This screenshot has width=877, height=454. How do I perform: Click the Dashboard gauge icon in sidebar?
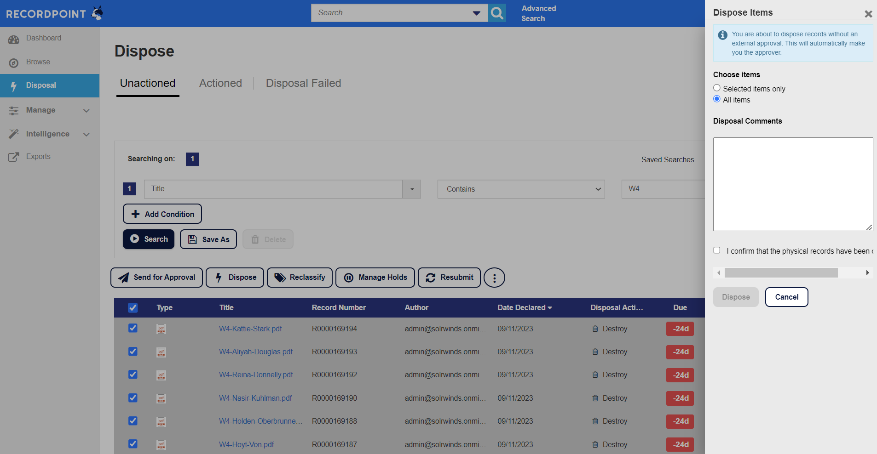pos(14,40)
